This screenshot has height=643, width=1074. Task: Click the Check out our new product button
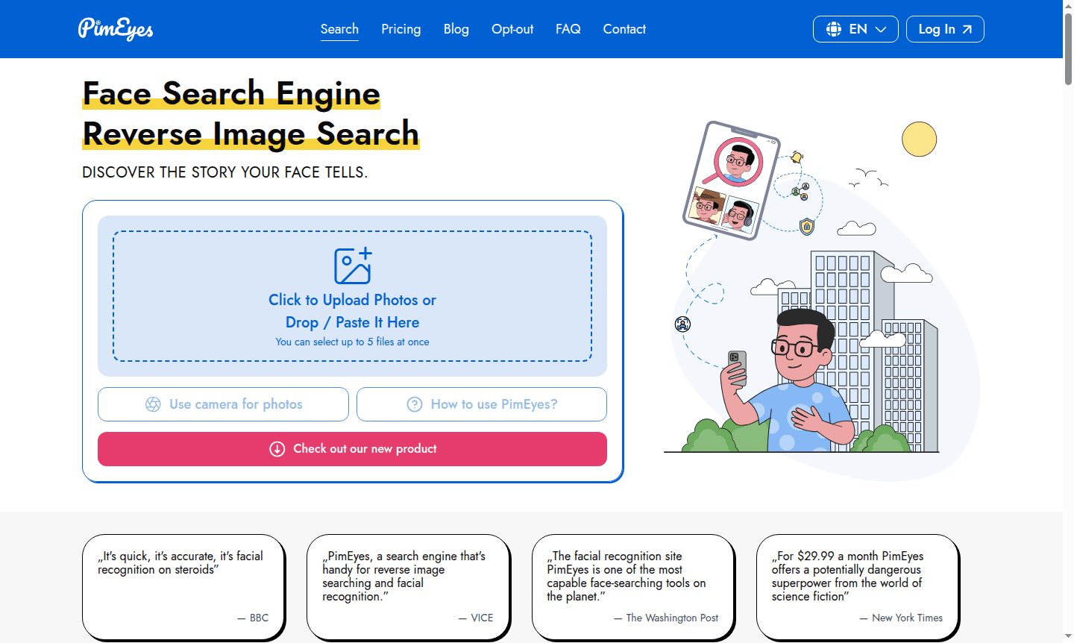[352, 448]
